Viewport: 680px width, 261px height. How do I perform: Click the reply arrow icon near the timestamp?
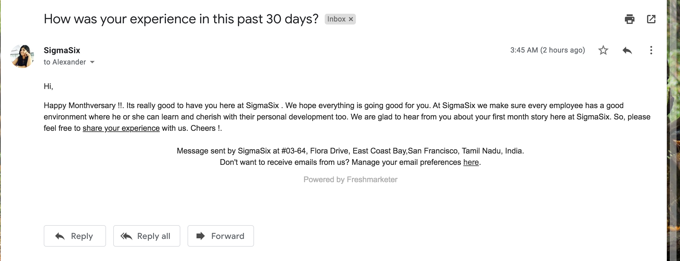(628, 50)
